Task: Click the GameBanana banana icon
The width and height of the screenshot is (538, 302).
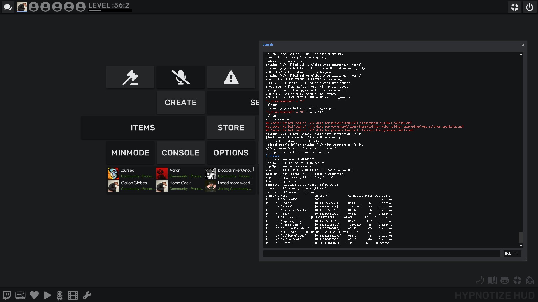Action: pos(480,280)
